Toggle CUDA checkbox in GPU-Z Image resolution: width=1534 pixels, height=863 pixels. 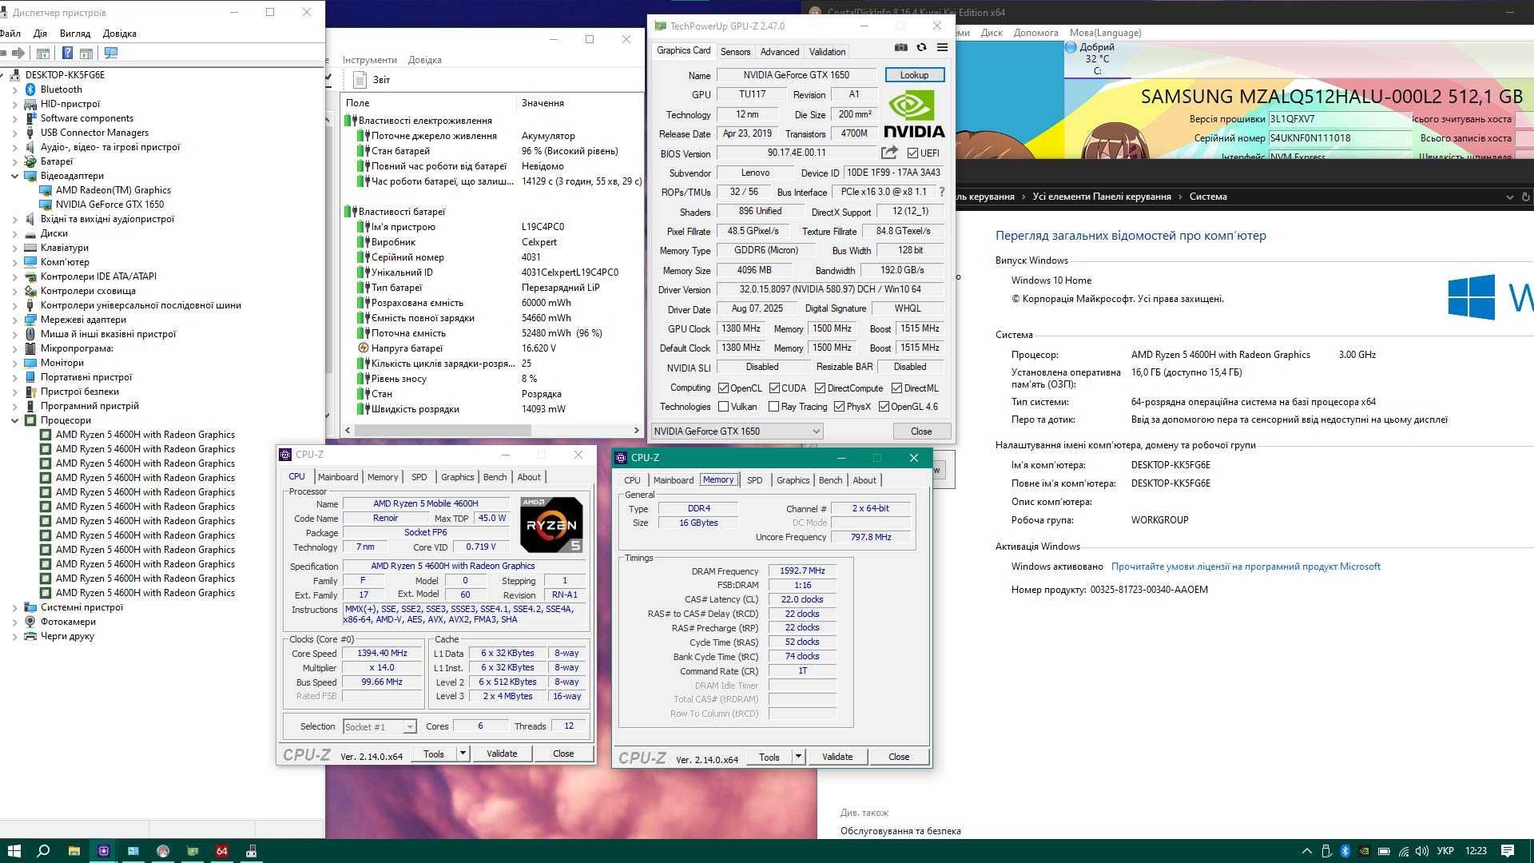tap(774, 388)
